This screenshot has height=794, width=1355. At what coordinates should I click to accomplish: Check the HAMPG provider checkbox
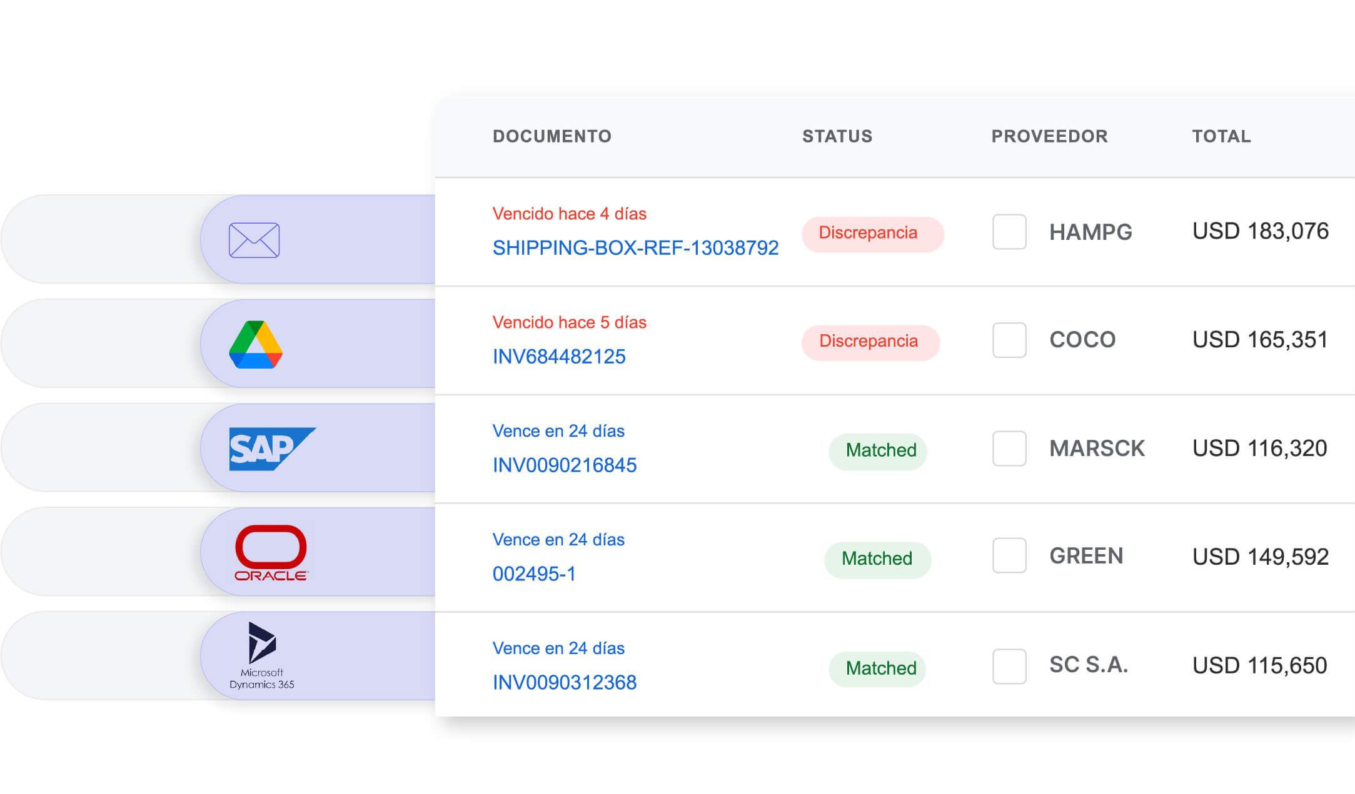pyautogui.click(x=1009, y=232)
